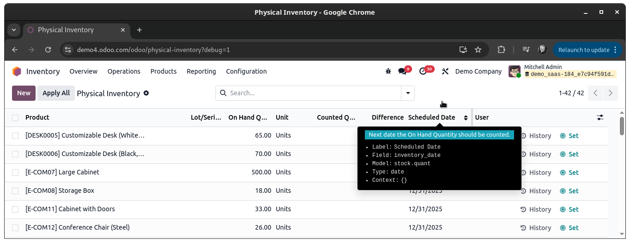This screenshot has height=243, width=630.
Task: Check the E-COM07 Large Cabinet row checkbox
Action: tap(15, 173)
